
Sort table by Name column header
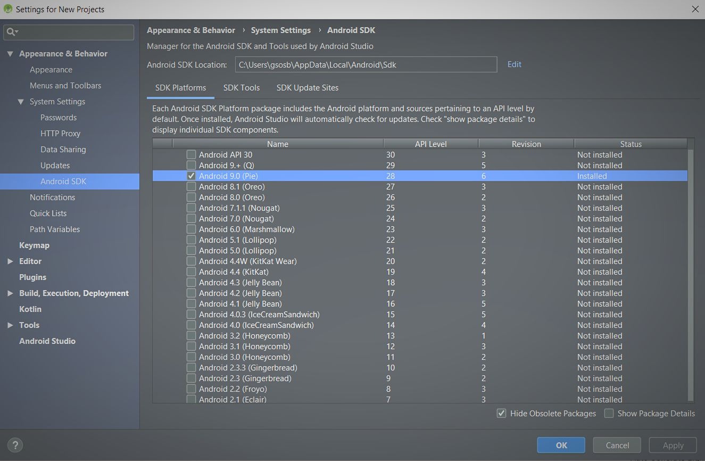pyautogui.click(x=278, y=144)
